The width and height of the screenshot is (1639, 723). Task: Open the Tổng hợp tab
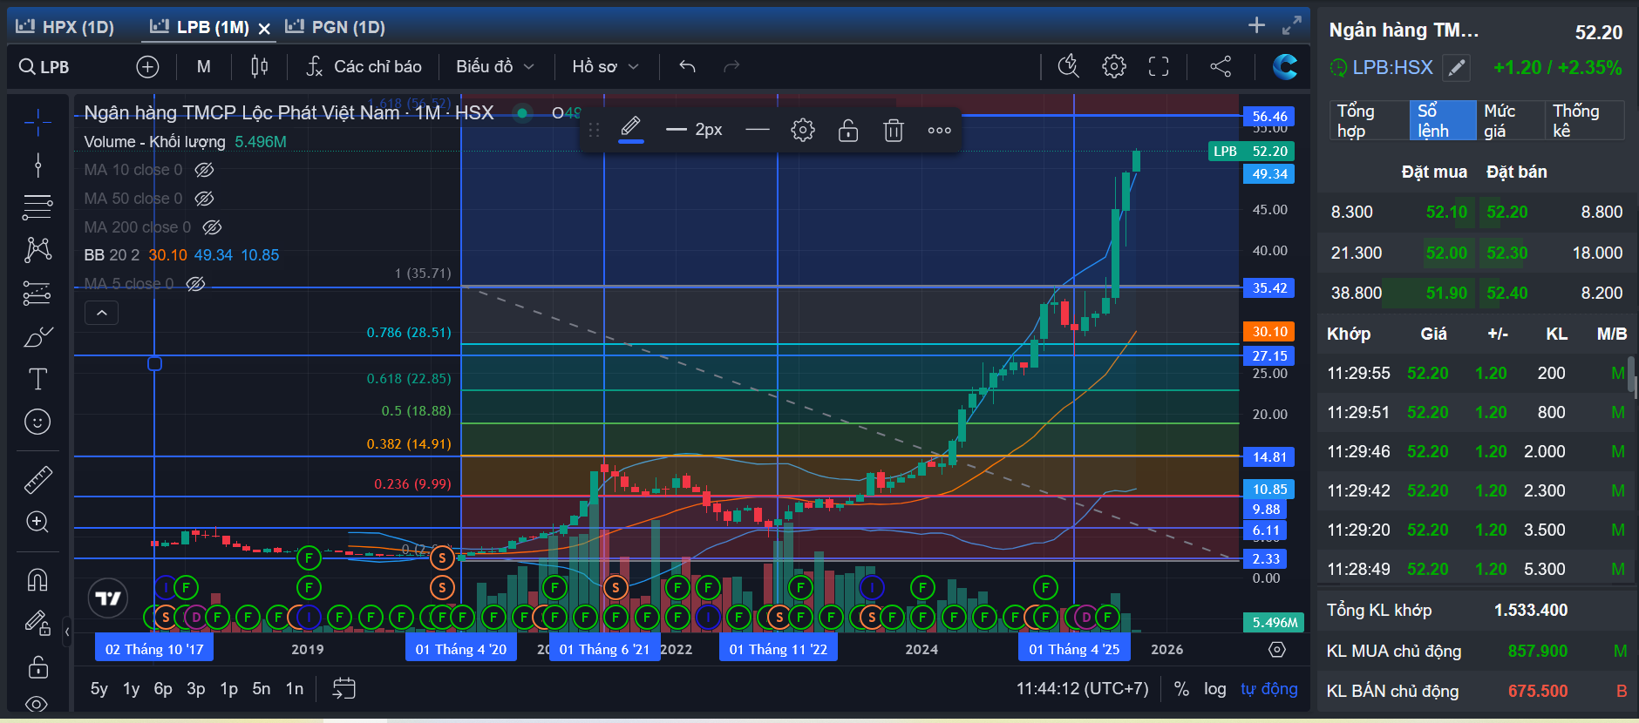coord(1368,120)
